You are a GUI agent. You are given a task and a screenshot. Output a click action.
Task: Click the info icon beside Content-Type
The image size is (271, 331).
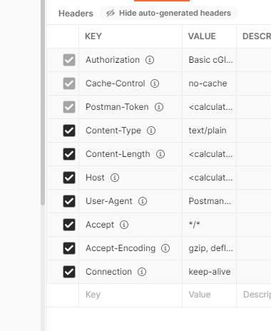(151, 131)
